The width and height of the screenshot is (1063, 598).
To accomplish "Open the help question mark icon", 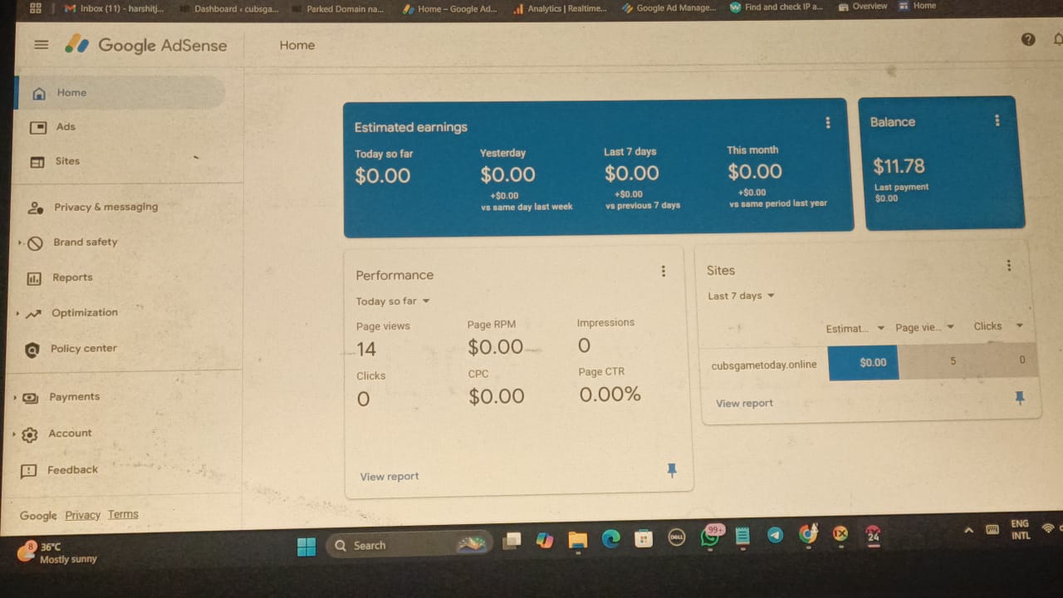I will pyautogui.click(x=1028, y=39).
